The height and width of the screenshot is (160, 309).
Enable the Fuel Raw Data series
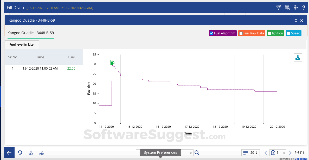[x=241, y=33]
